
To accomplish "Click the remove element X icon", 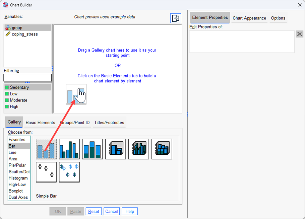I will (299, 33).
